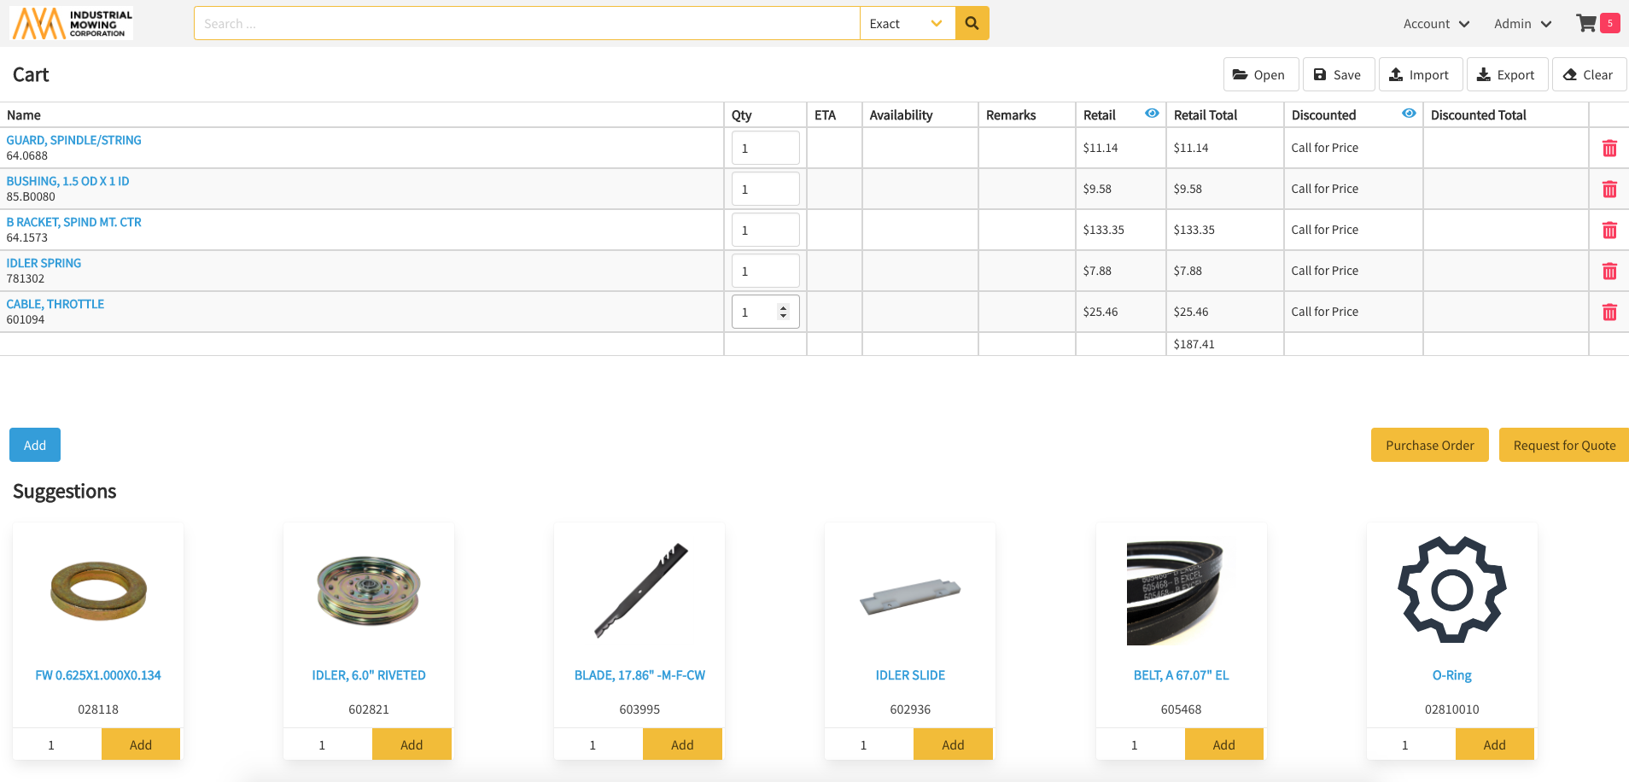Open the Account dropdown menu
The image size is (1629, 782).
(x=1436, y=24)
